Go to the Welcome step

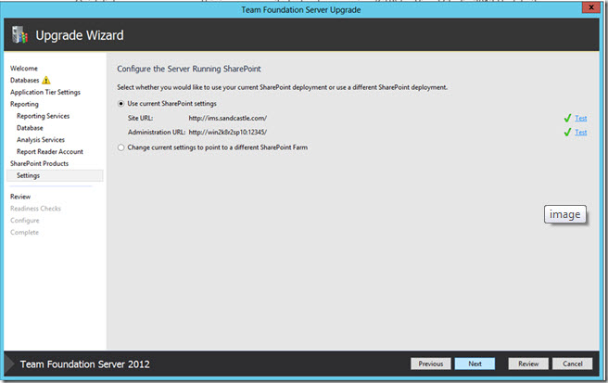click(24, 69)
